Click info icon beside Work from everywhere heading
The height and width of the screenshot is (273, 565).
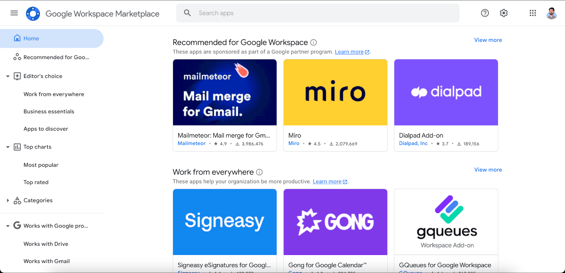259,172
